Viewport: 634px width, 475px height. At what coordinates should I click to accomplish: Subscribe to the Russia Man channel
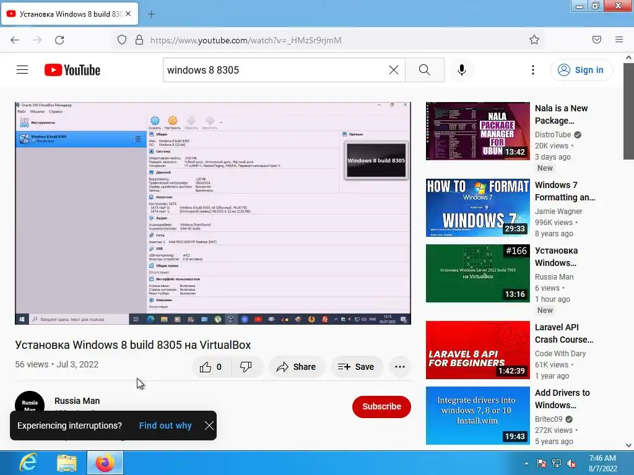point(381,406)
